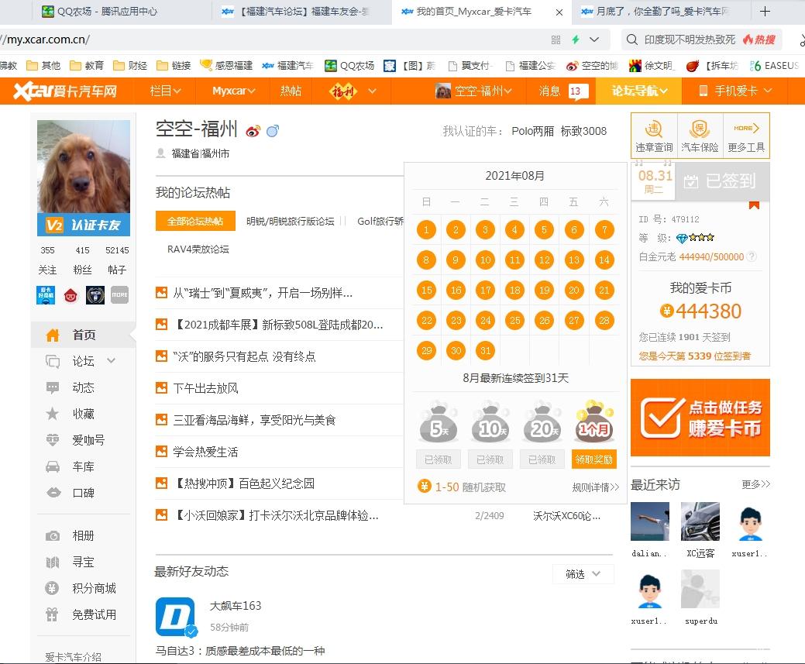
Task: Open 寻宝 treasure hunt in sidebar
Action: [x=83, y=563]
